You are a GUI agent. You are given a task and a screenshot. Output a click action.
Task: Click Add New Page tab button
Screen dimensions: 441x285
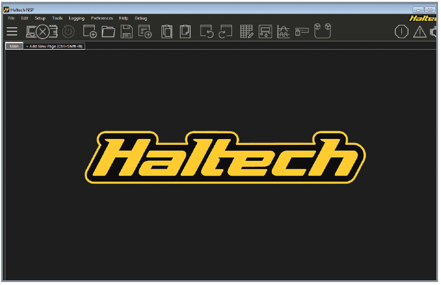tap(54, 46)
